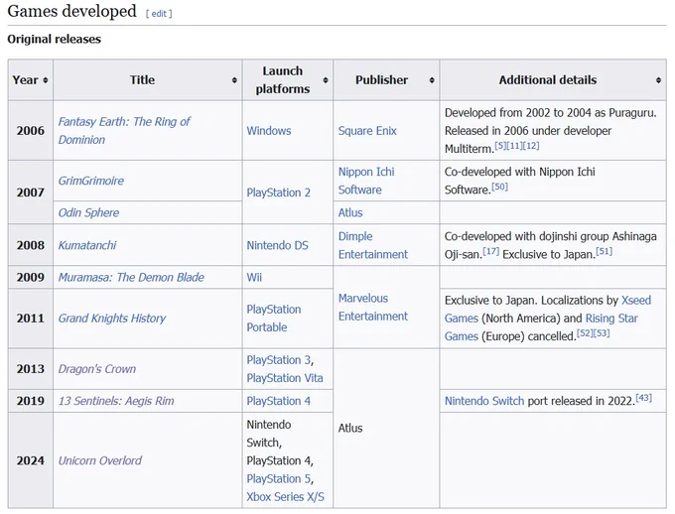Select the 2024 year cell
Viewport: 675px width, 514px height.
(31, 460)
